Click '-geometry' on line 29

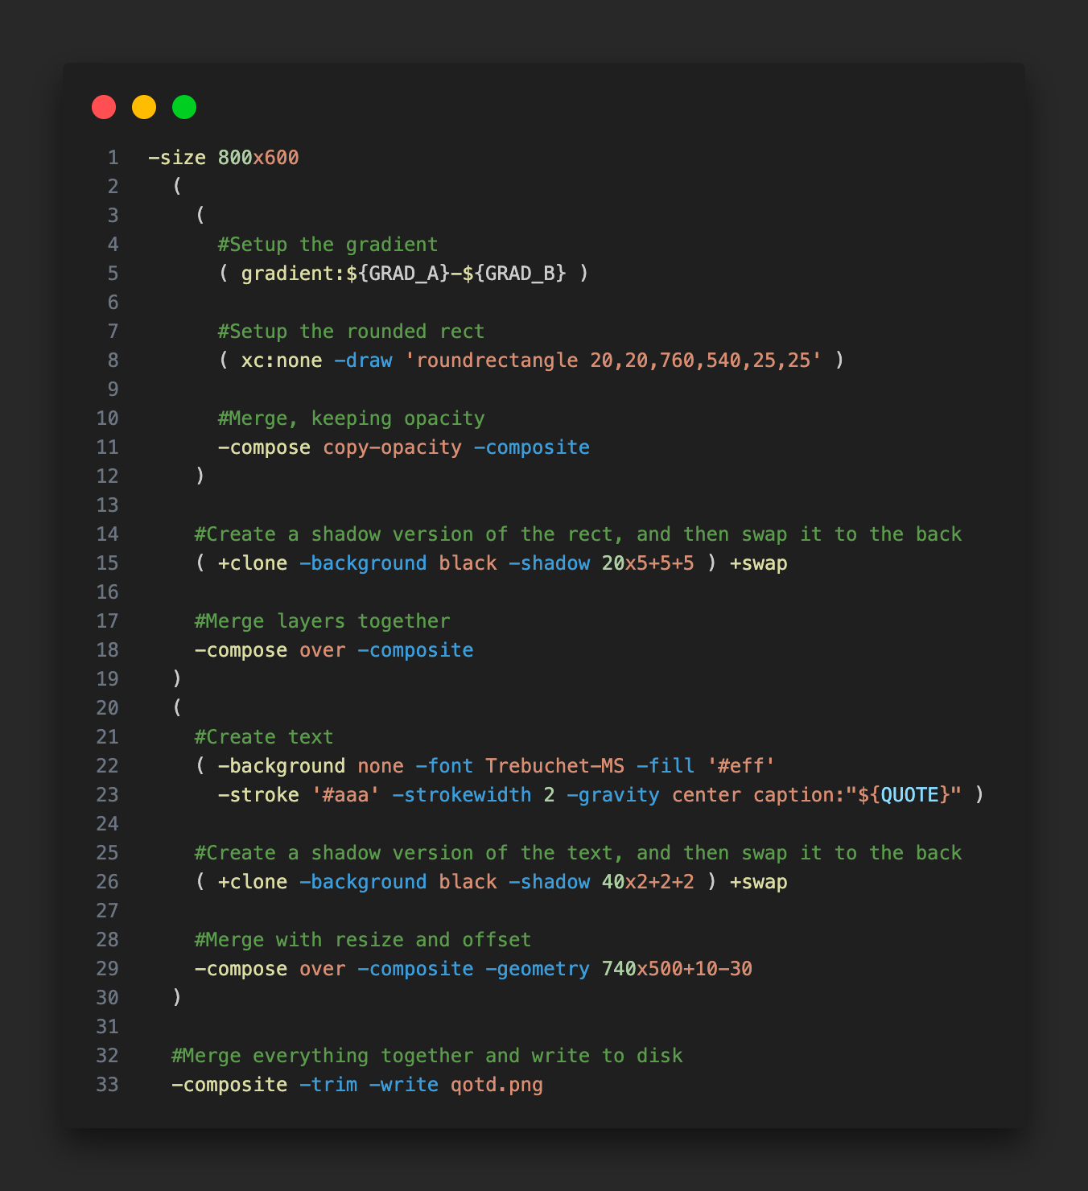(537, 969)
